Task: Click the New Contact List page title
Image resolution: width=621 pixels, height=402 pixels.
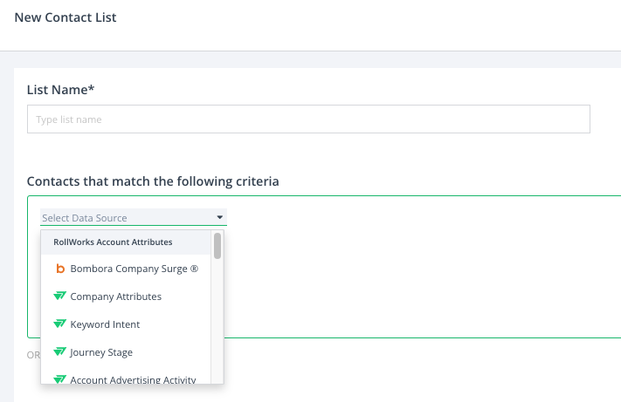Action: point(66,17)
